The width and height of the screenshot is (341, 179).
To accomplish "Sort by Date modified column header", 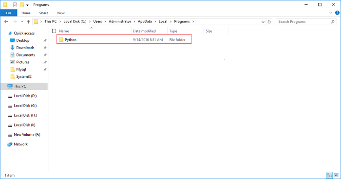I will pos(144,31).
